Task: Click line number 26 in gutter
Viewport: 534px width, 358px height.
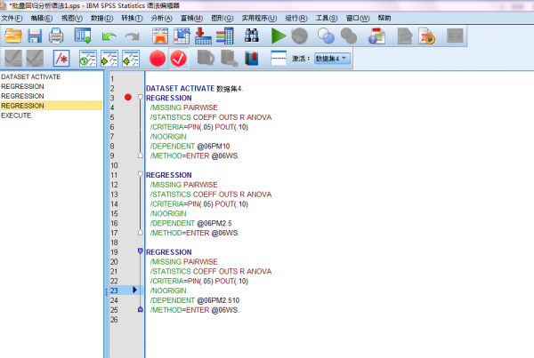Action: (114, 320)
